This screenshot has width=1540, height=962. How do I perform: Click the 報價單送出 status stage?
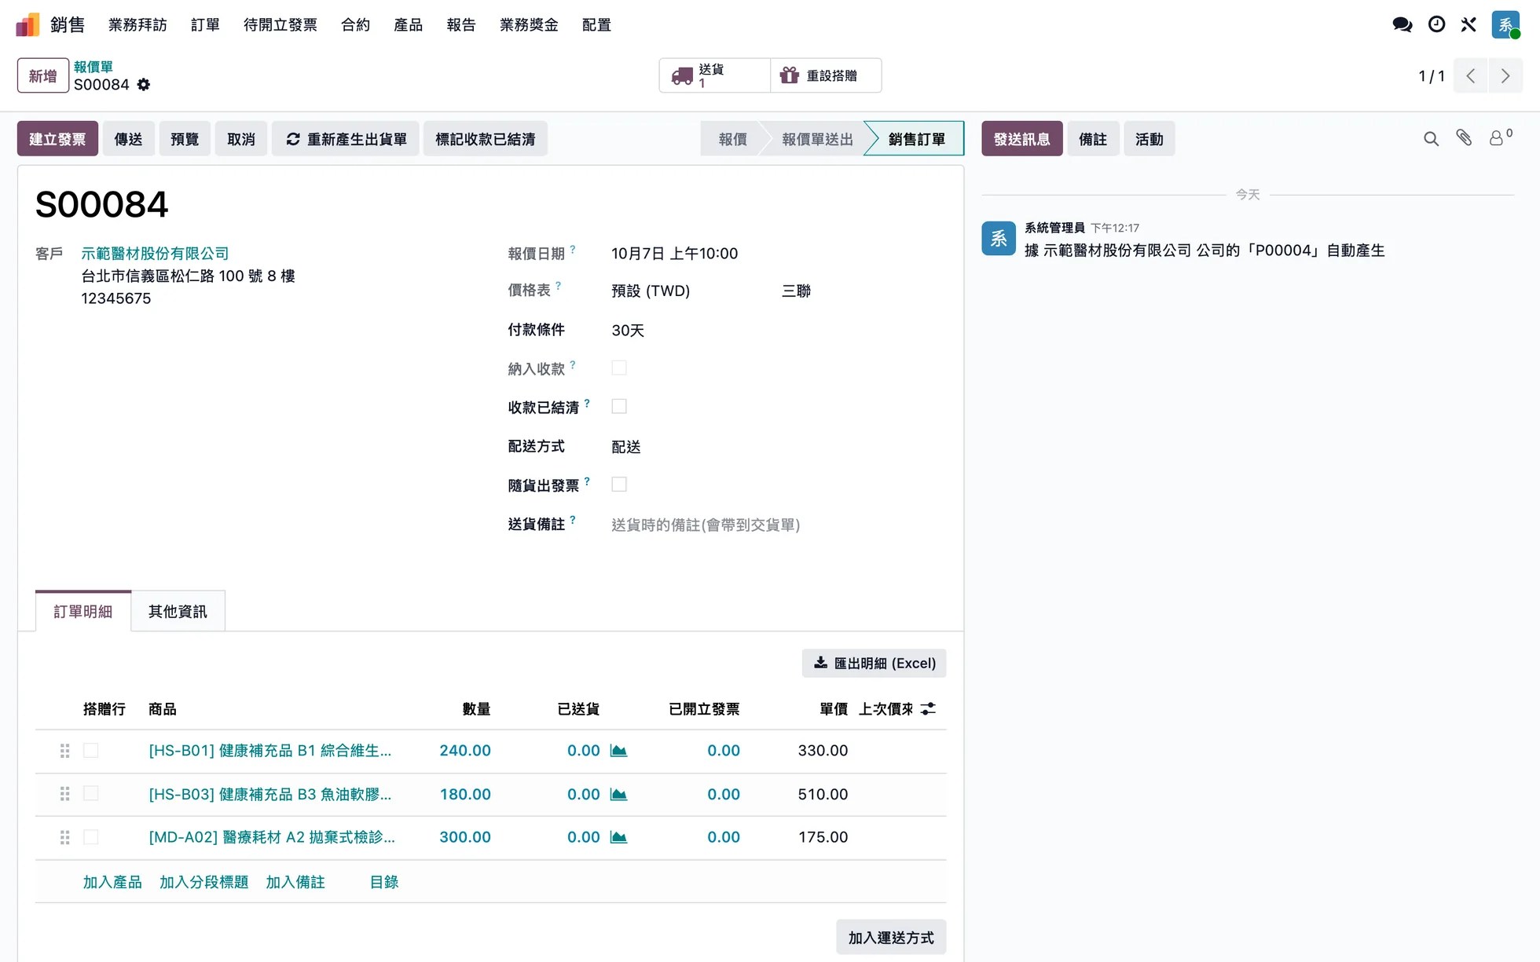pyautogui.click(x=817, y=139)
